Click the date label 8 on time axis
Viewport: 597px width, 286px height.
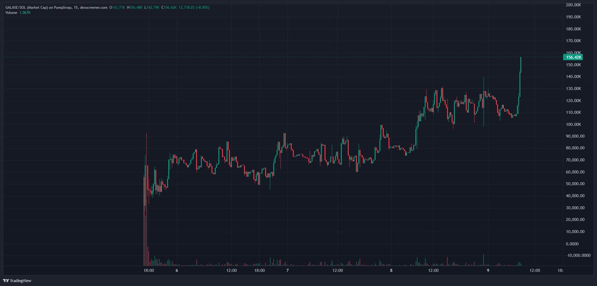[392, 271]
